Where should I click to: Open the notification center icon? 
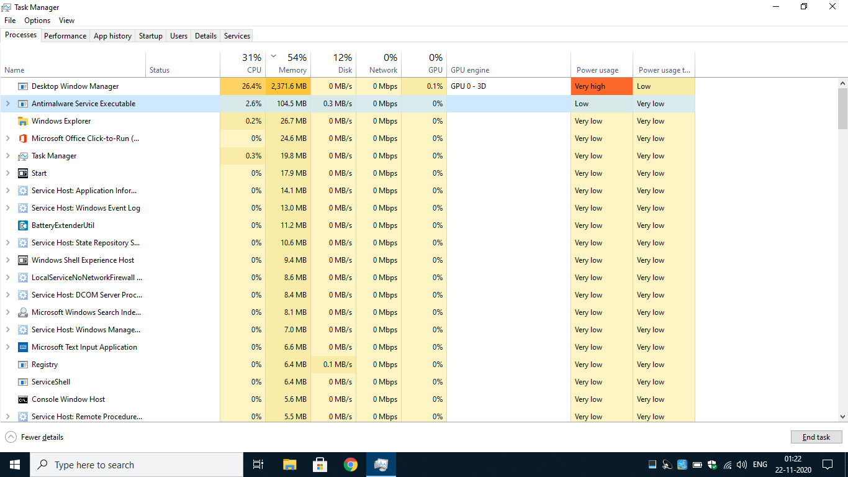click(x=827, y=465)
